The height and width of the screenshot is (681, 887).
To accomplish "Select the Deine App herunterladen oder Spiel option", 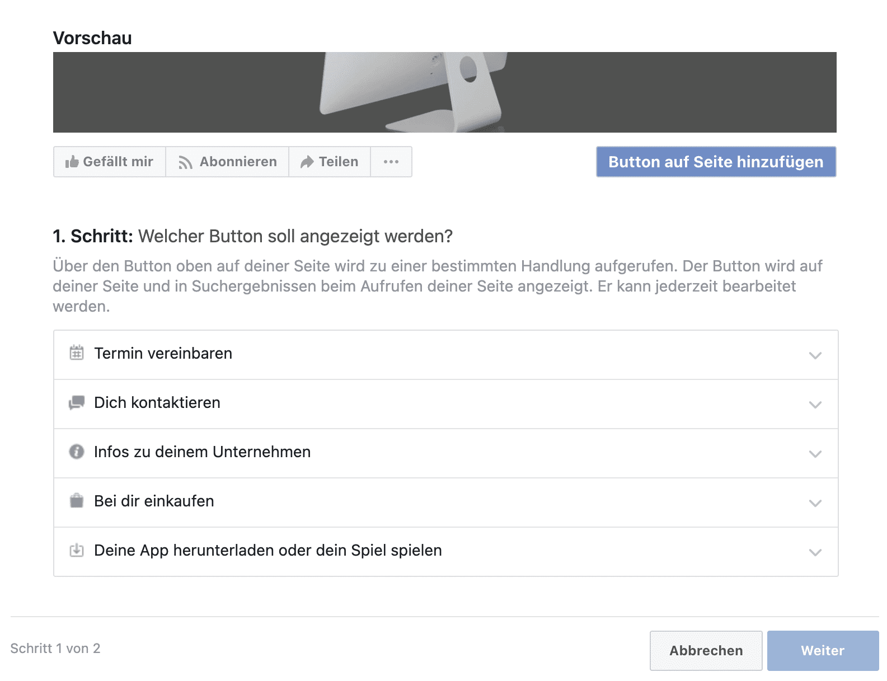I will click(446, 552).
